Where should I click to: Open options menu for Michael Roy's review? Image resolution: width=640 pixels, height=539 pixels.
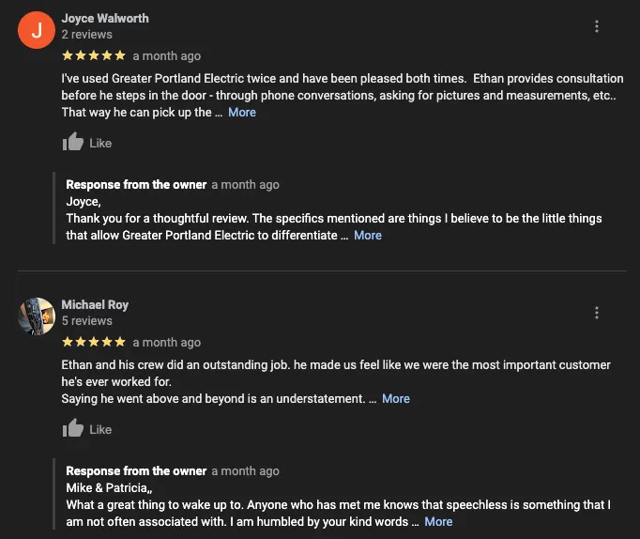(597, 313)
